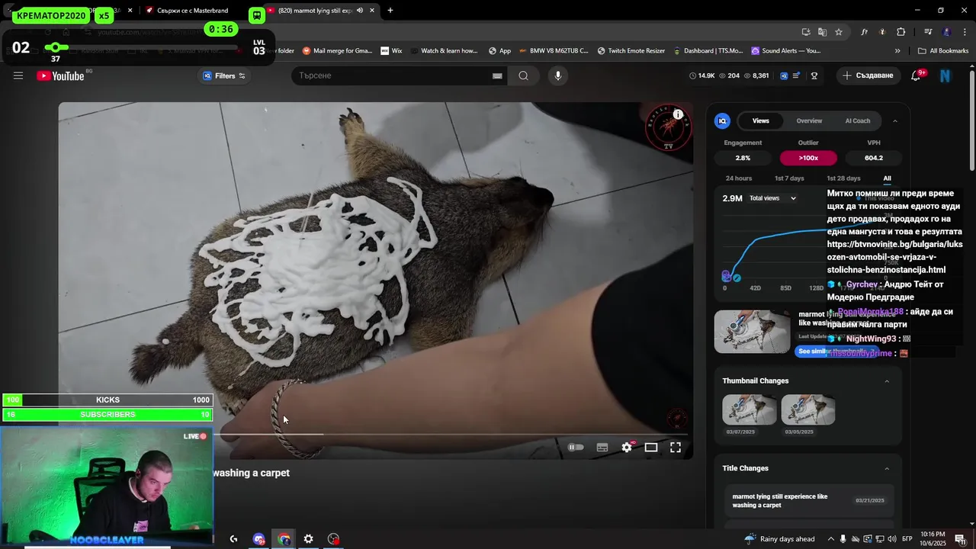
Task: Select the 24 hours time range
Action: 739,178
